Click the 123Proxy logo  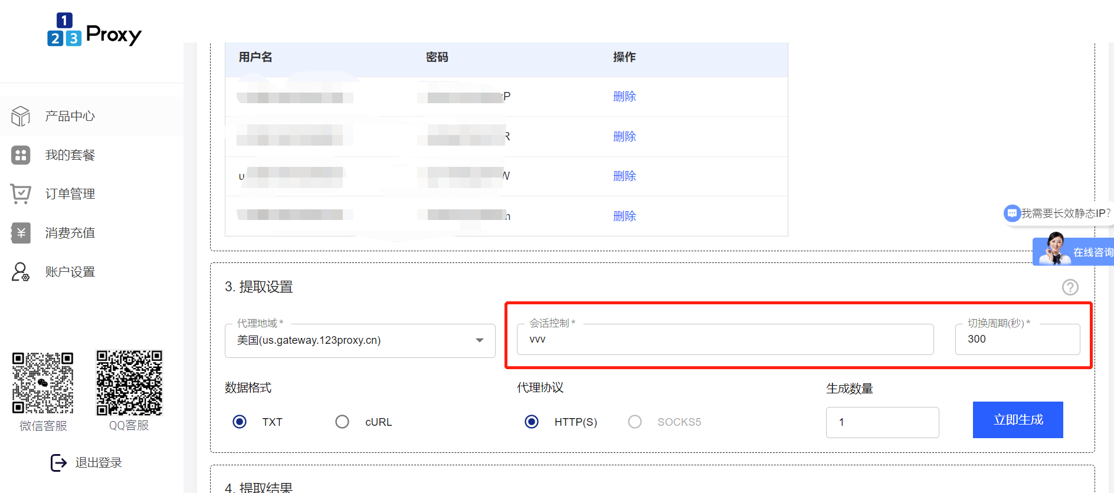(x=94, y=29)
